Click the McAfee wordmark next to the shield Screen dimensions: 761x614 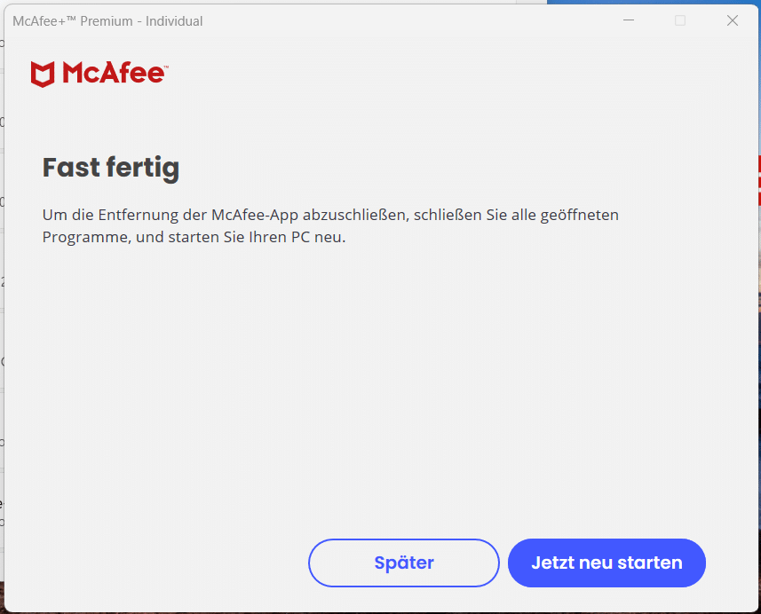point(114,73)
